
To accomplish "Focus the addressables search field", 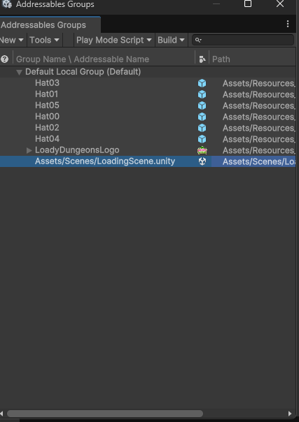I will (243, 40).
